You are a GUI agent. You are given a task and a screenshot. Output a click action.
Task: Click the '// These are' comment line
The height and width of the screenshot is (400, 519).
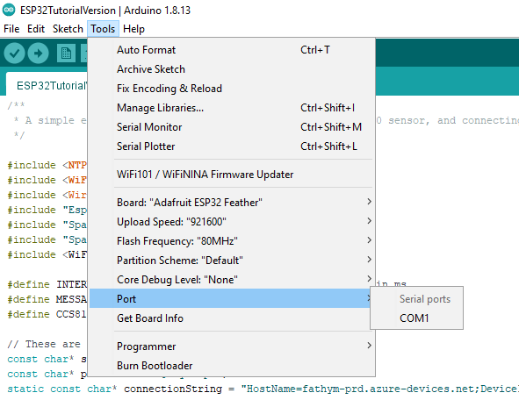coord(44,344)
